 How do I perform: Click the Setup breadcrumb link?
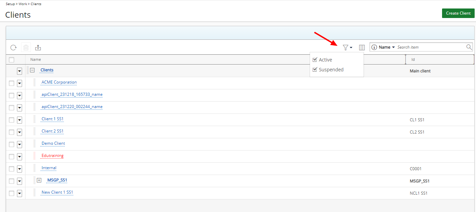[10, 4]
